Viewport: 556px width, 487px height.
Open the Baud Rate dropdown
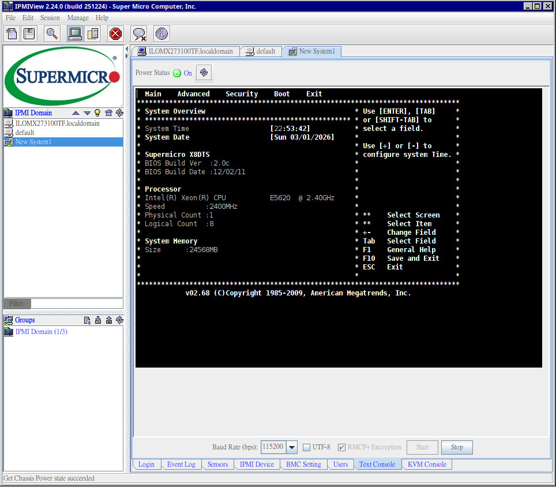pos(292,447)
